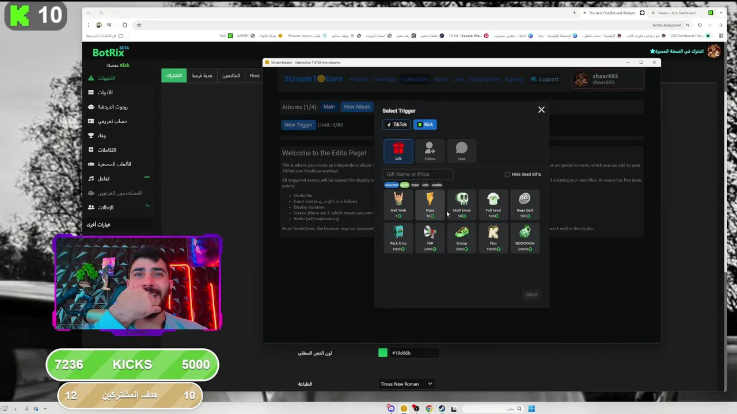The height and width of the screenshot is (414, 737).
Task: Click the New Trigger button
Action: coord(298,125)
